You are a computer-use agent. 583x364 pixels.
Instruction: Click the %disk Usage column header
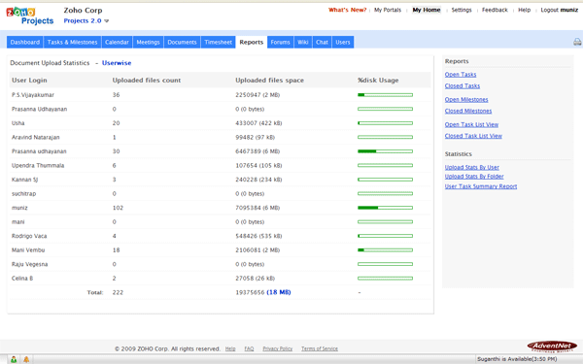378,81
